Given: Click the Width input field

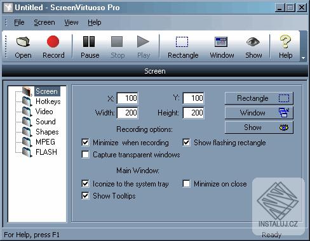Looking at the screenshot, I should [127, 113].
